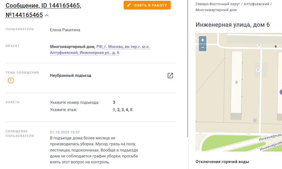Click the Неубранный подъезд topic text

tap(70, 75)
